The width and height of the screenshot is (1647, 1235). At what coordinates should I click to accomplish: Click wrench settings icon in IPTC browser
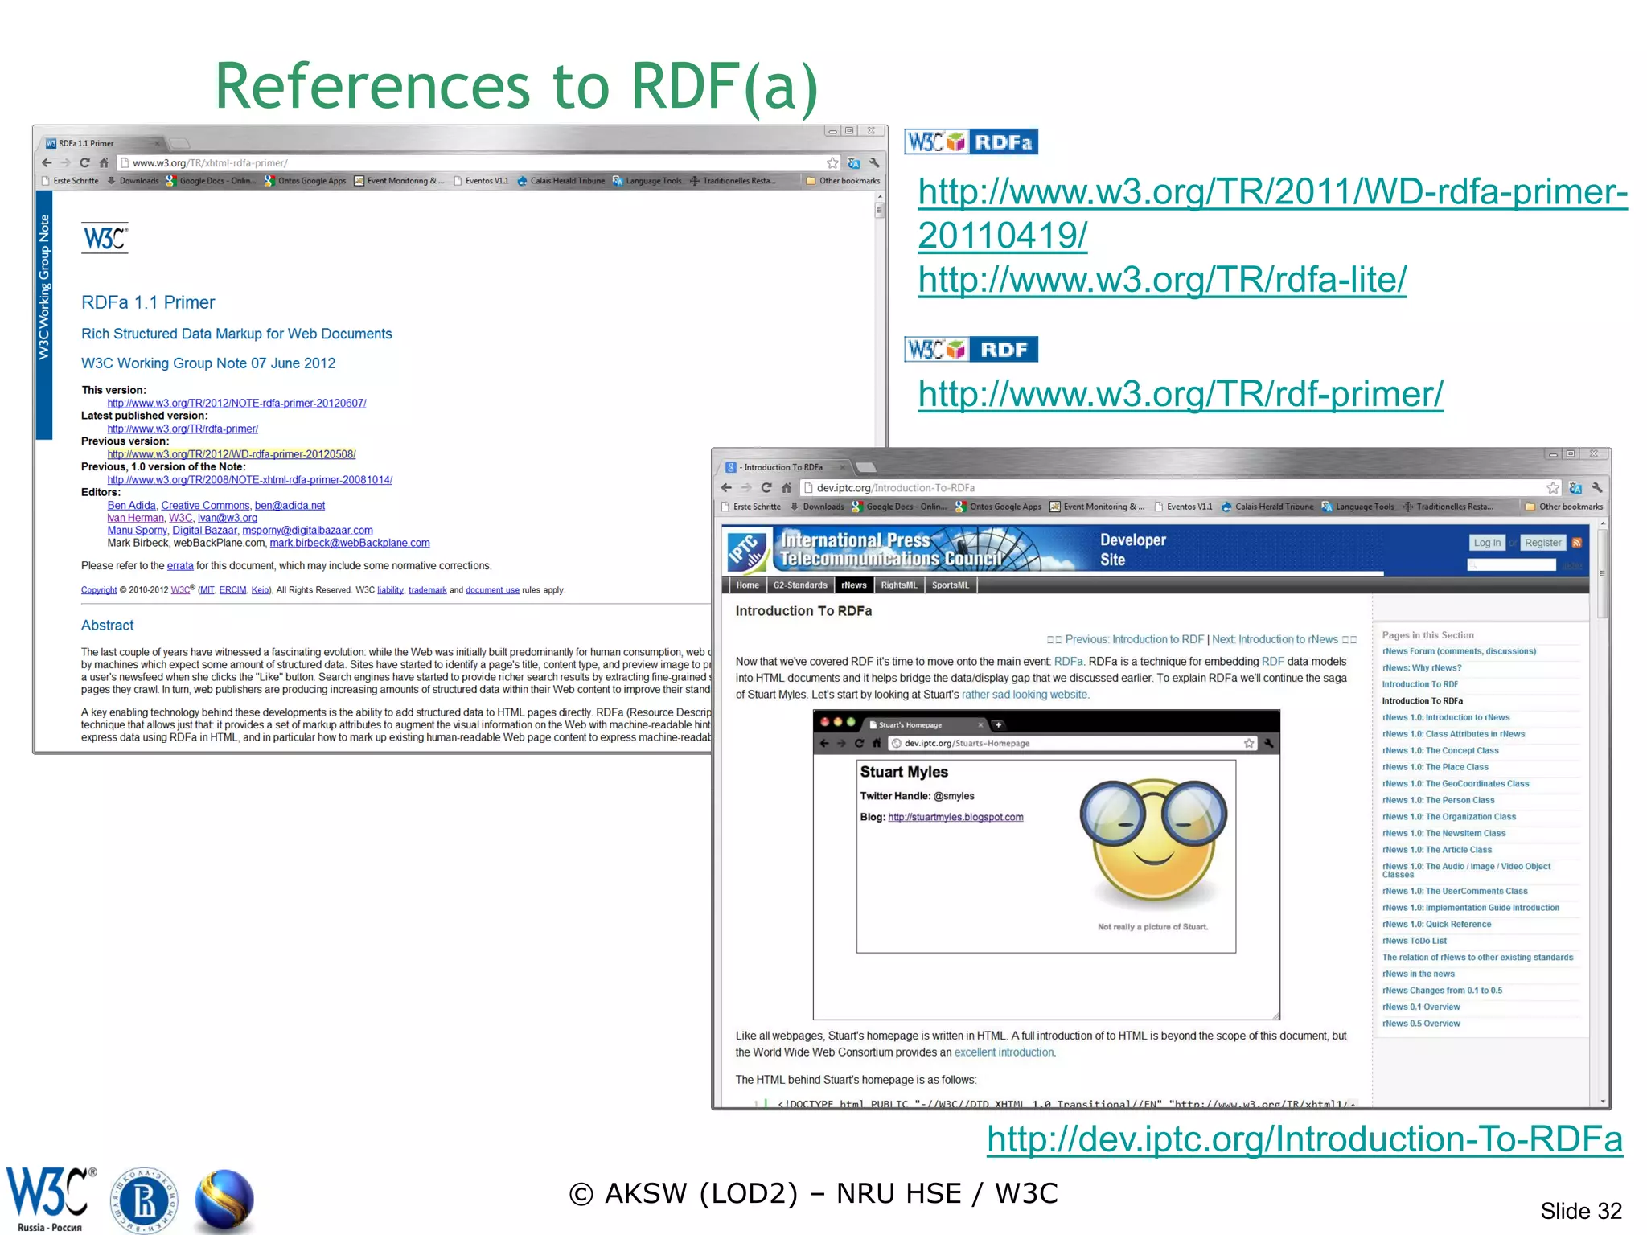(1597, 487)
